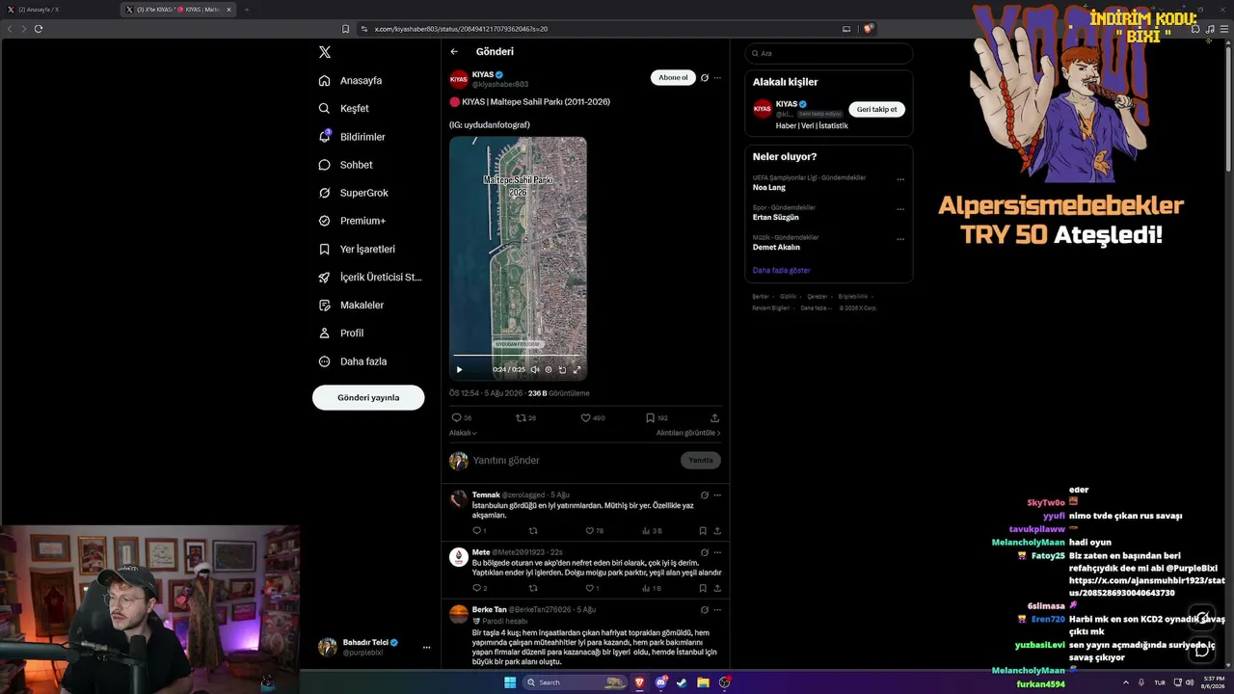Open more options on the KIYAS post
1234x694 pixels.
point(717,78)
